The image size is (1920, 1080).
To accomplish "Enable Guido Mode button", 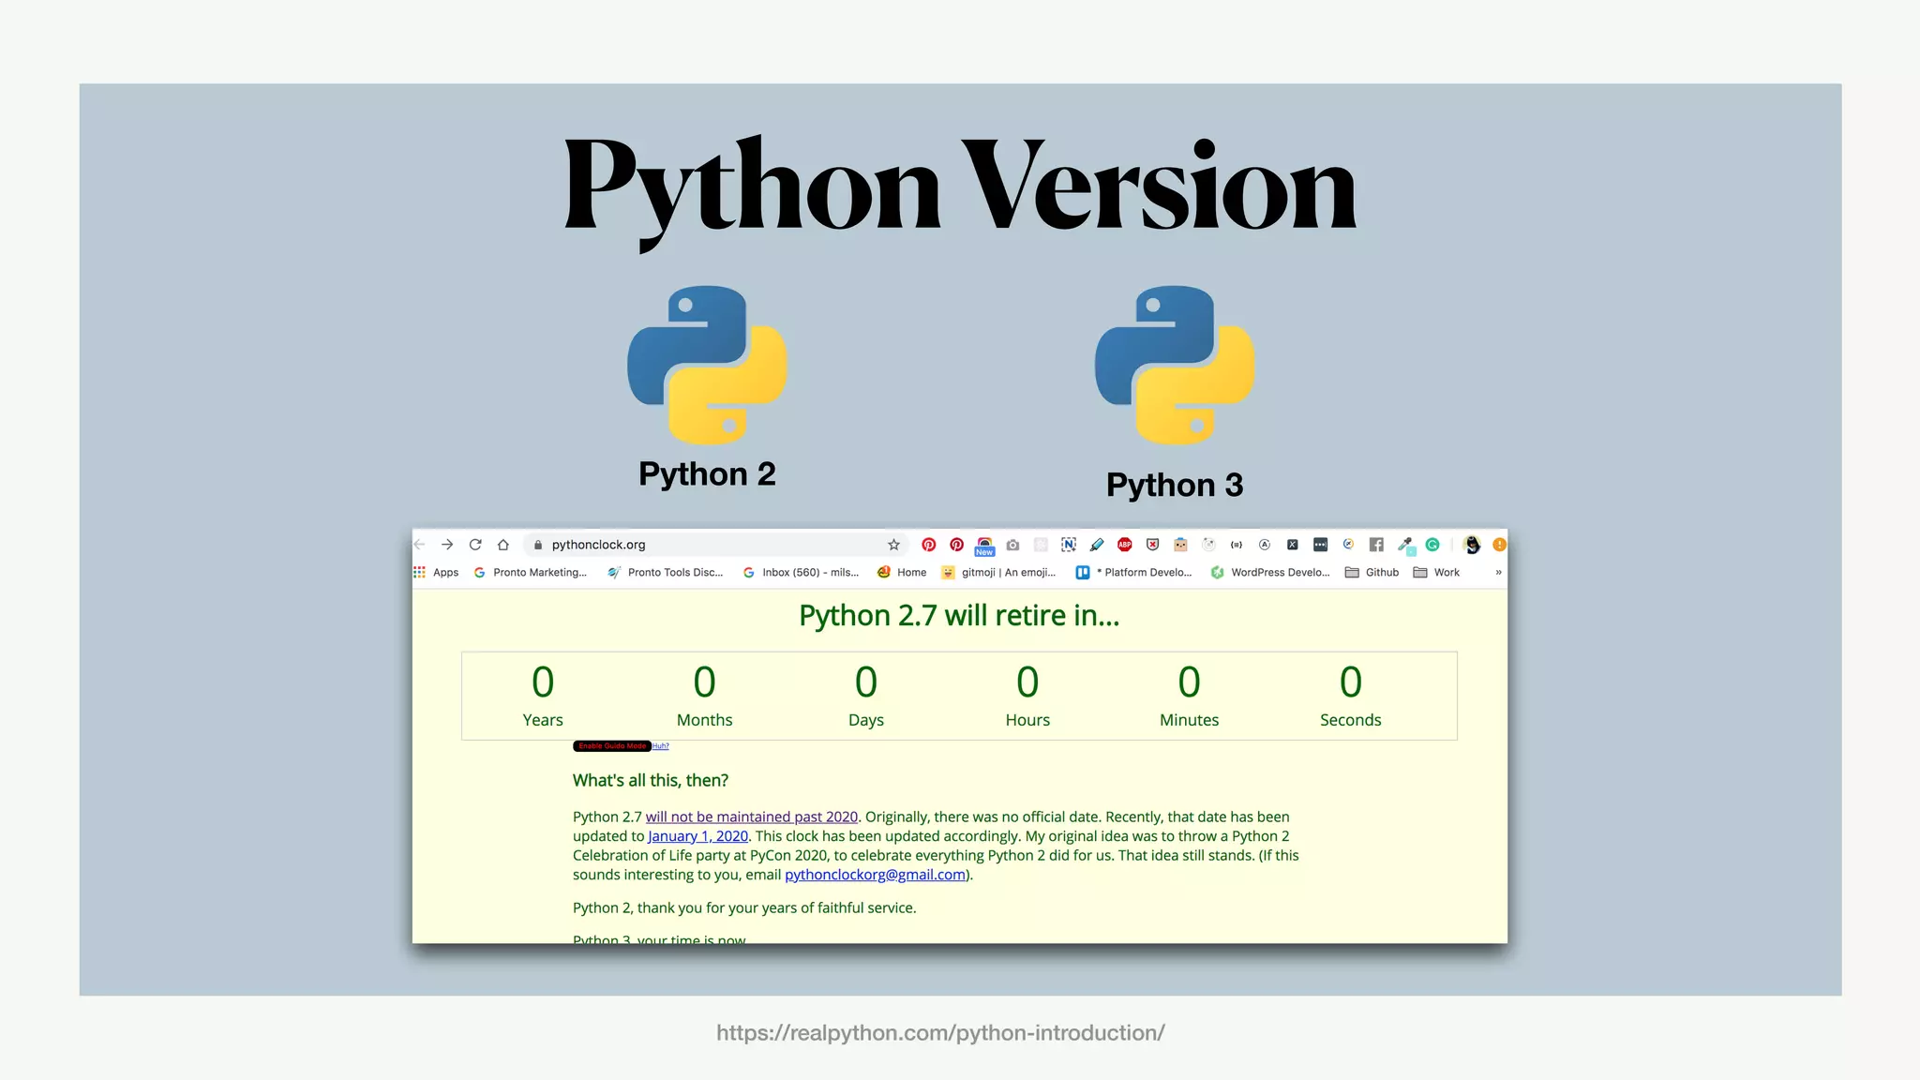I will 612,746.
